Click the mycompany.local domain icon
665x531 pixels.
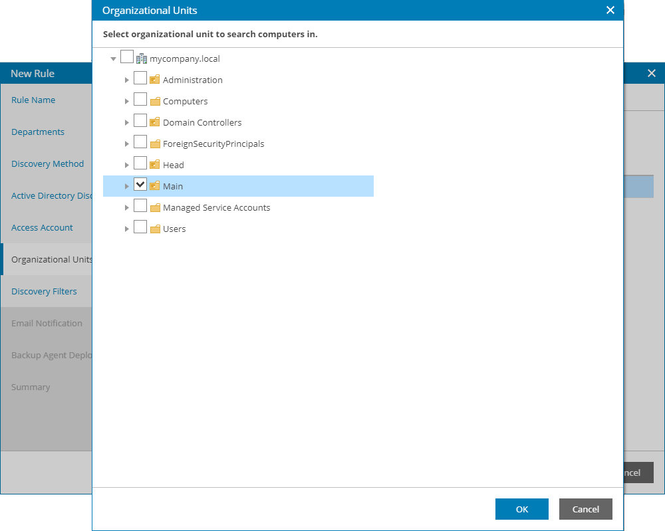(x=141, y=58)
